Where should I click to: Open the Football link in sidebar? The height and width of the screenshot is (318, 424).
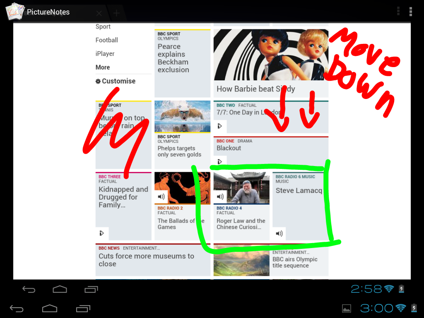[x=106, y=40]
